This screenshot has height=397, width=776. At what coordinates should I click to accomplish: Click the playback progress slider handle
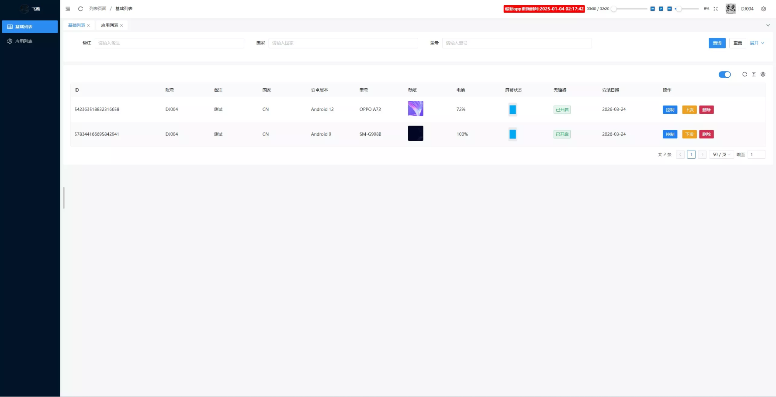tap(613, 9)
